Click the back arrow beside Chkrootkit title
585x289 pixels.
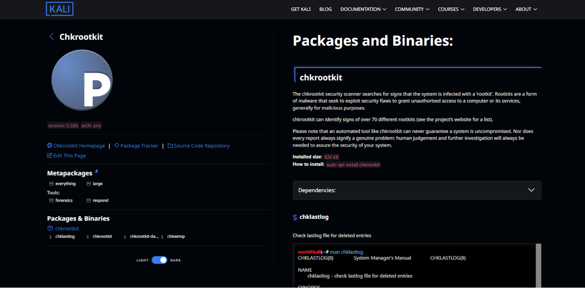coord(51,37)
